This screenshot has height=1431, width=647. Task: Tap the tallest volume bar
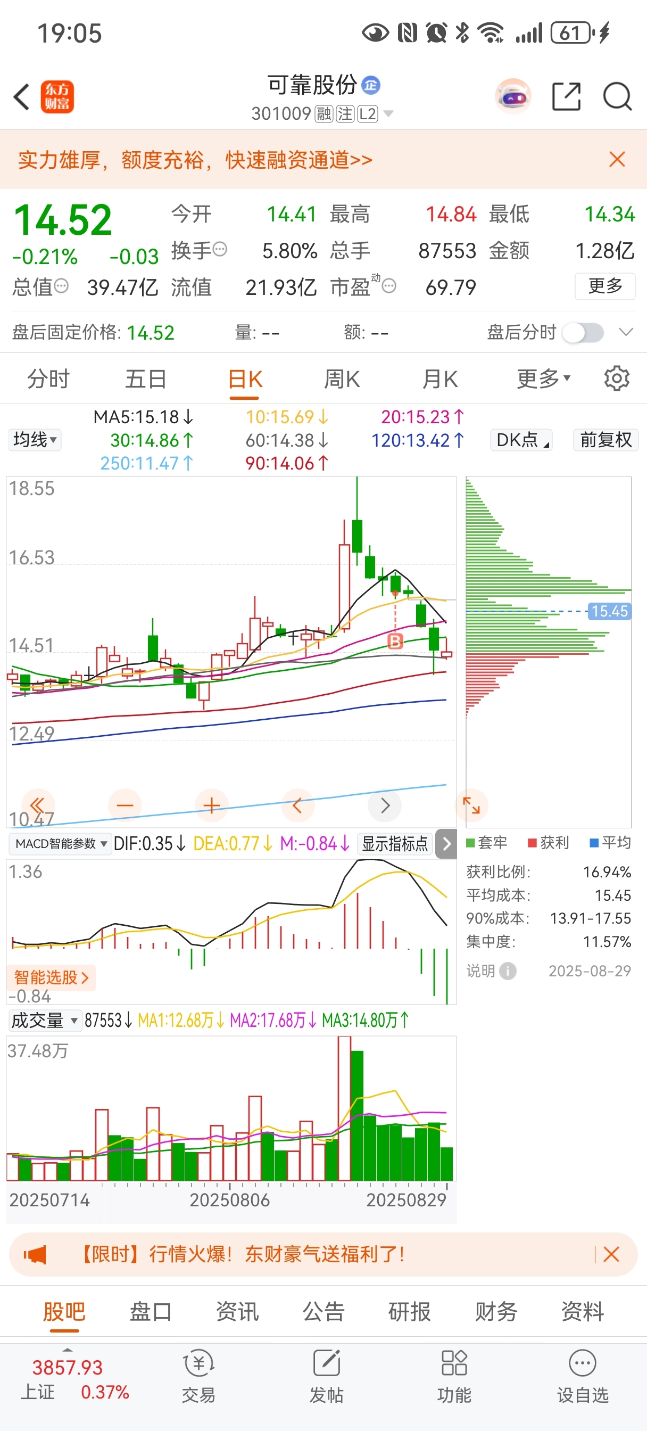(x=344, y=1108)
